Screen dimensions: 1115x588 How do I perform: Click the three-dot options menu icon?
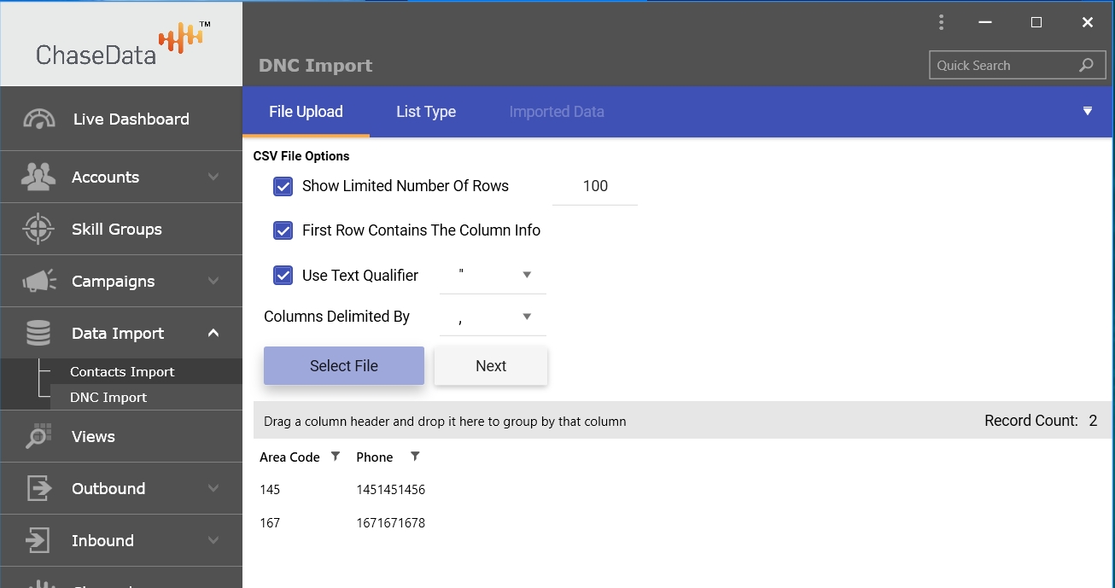(941, 23)
